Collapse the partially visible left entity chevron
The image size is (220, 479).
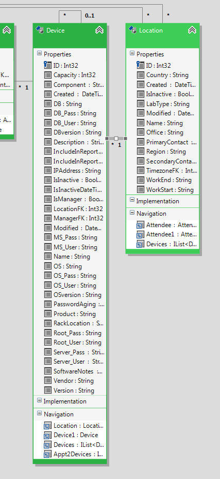point(7,30)
